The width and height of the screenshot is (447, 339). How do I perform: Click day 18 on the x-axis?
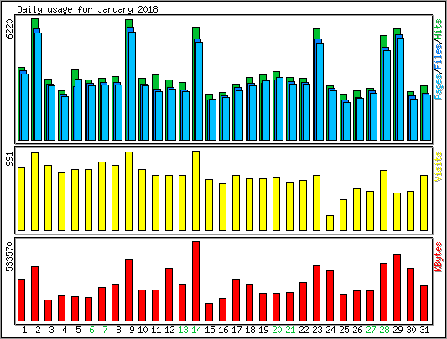pos(250,330)
